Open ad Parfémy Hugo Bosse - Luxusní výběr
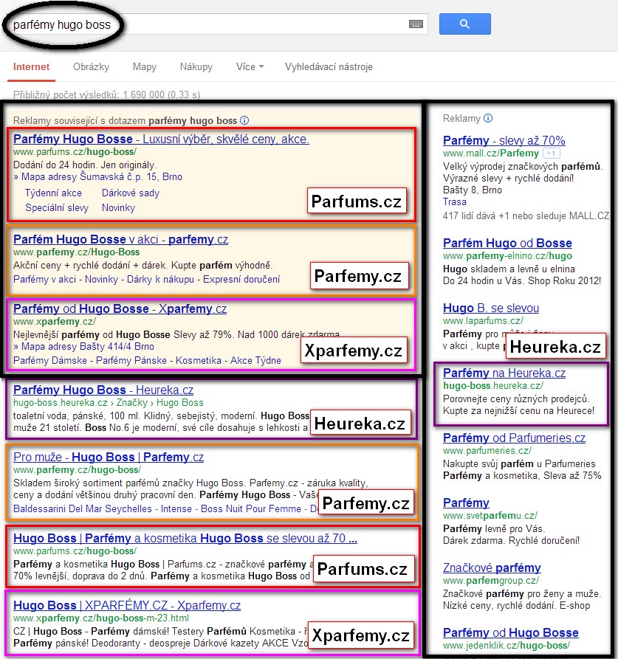 (161, 139)
